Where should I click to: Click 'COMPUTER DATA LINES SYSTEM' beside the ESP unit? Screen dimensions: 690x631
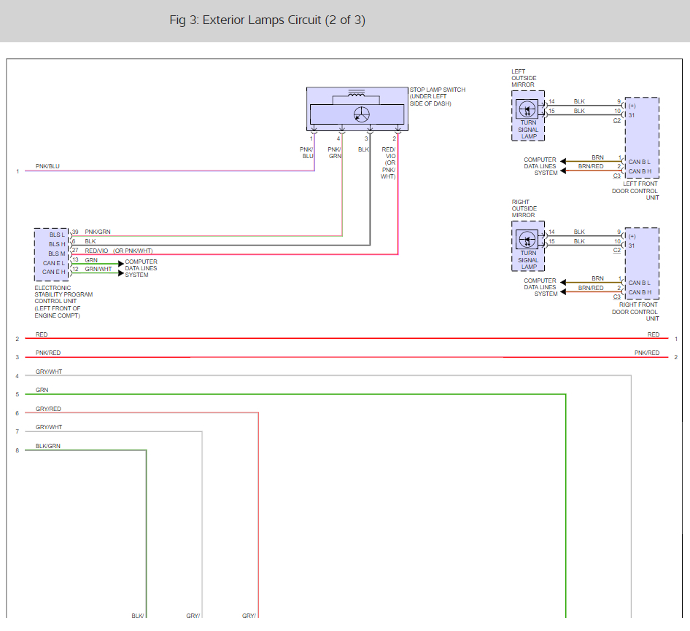[141, 268]
